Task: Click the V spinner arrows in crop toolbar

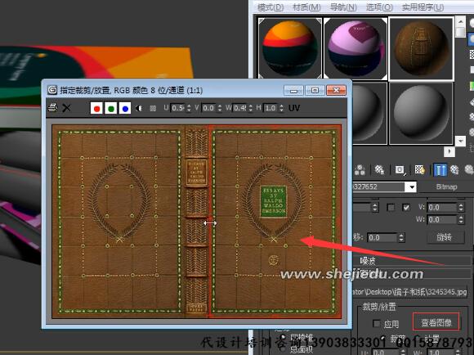Action: click(x=220, y=108)
